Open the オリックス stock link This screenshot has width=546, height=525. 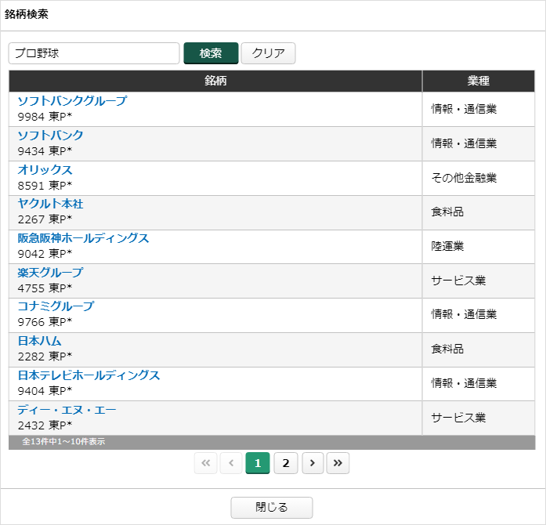pos(45,170)
